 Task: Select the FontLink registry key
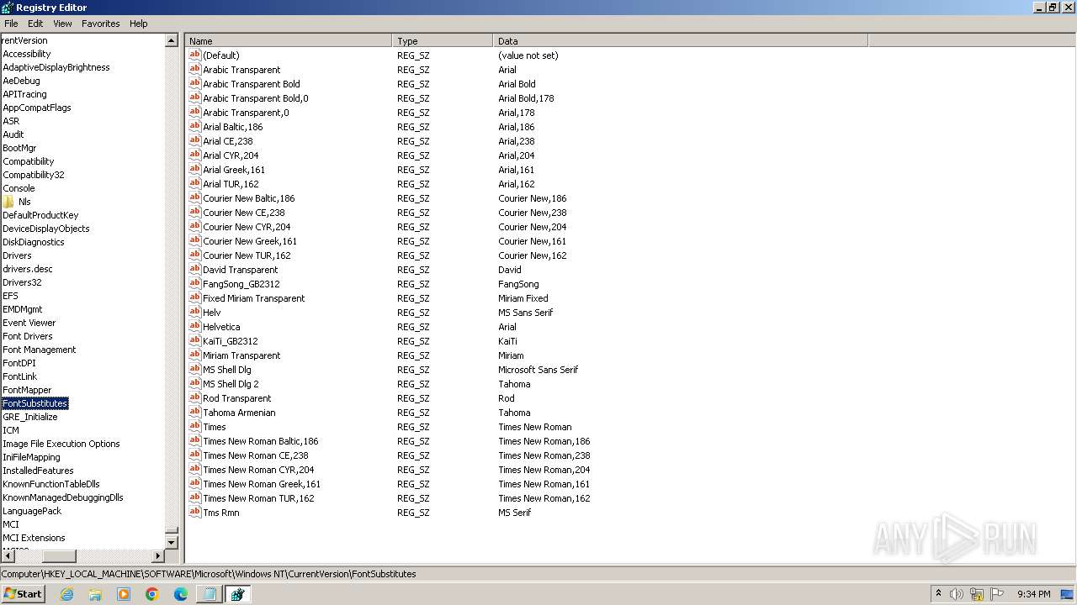20,376
